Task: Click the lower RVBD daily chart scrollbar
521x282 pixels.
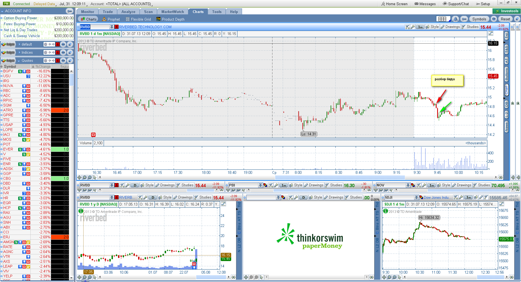Action: pos(211,277)
